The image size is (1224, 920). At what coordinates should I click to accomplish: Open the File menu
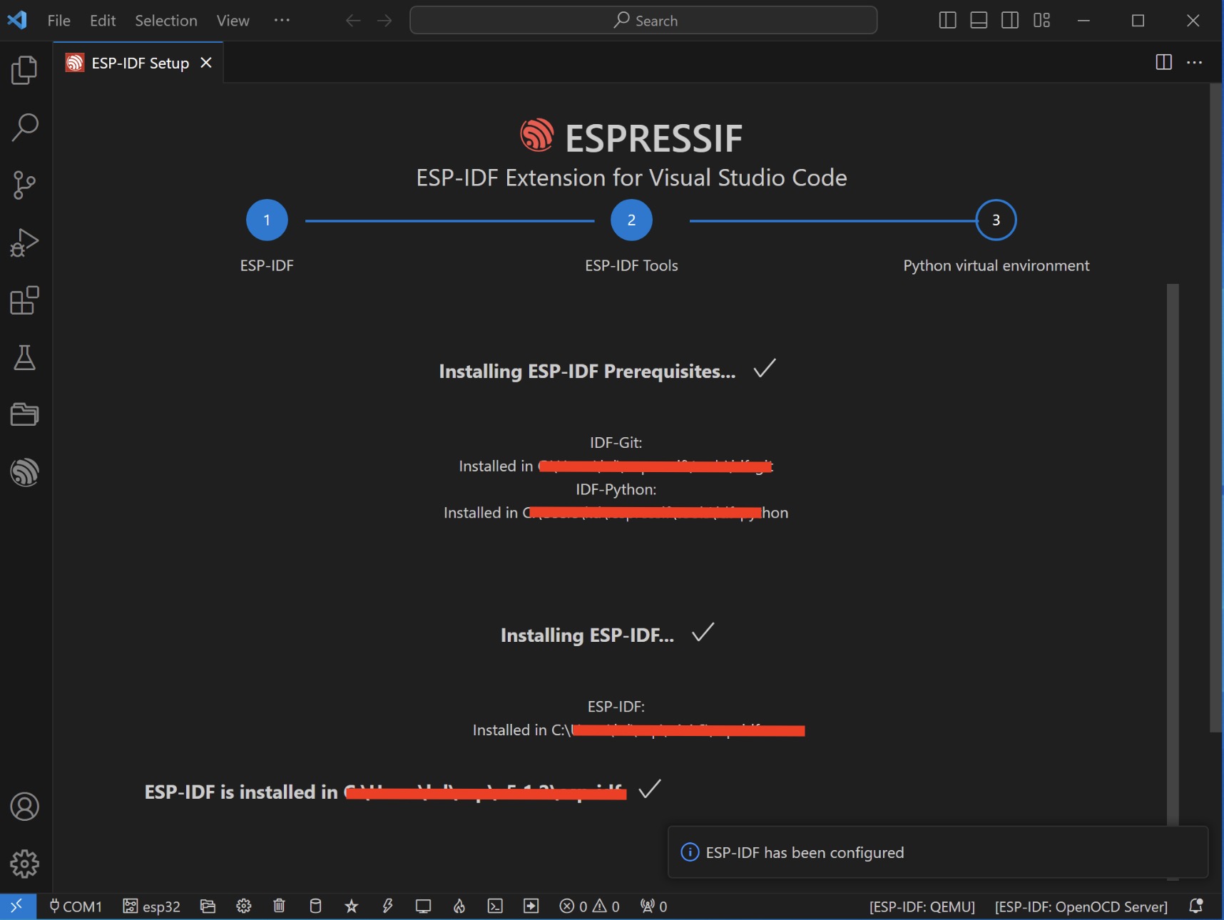tap(58, 21)
